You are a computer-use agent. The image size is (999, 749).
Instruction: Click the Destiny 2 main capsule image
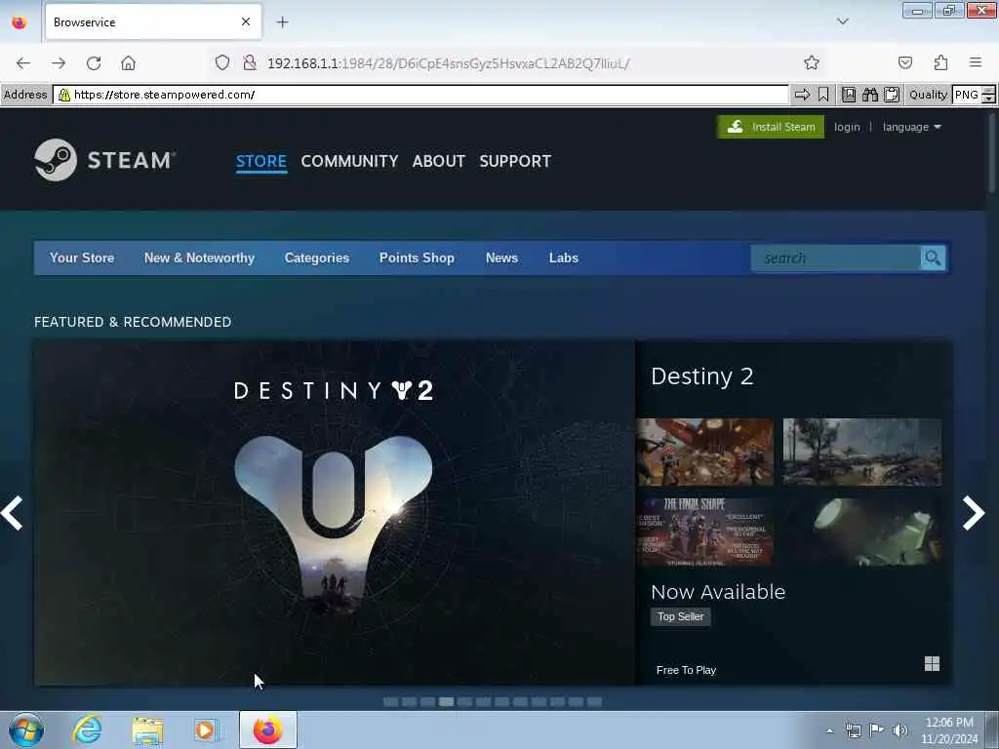(x=335, y=513)
